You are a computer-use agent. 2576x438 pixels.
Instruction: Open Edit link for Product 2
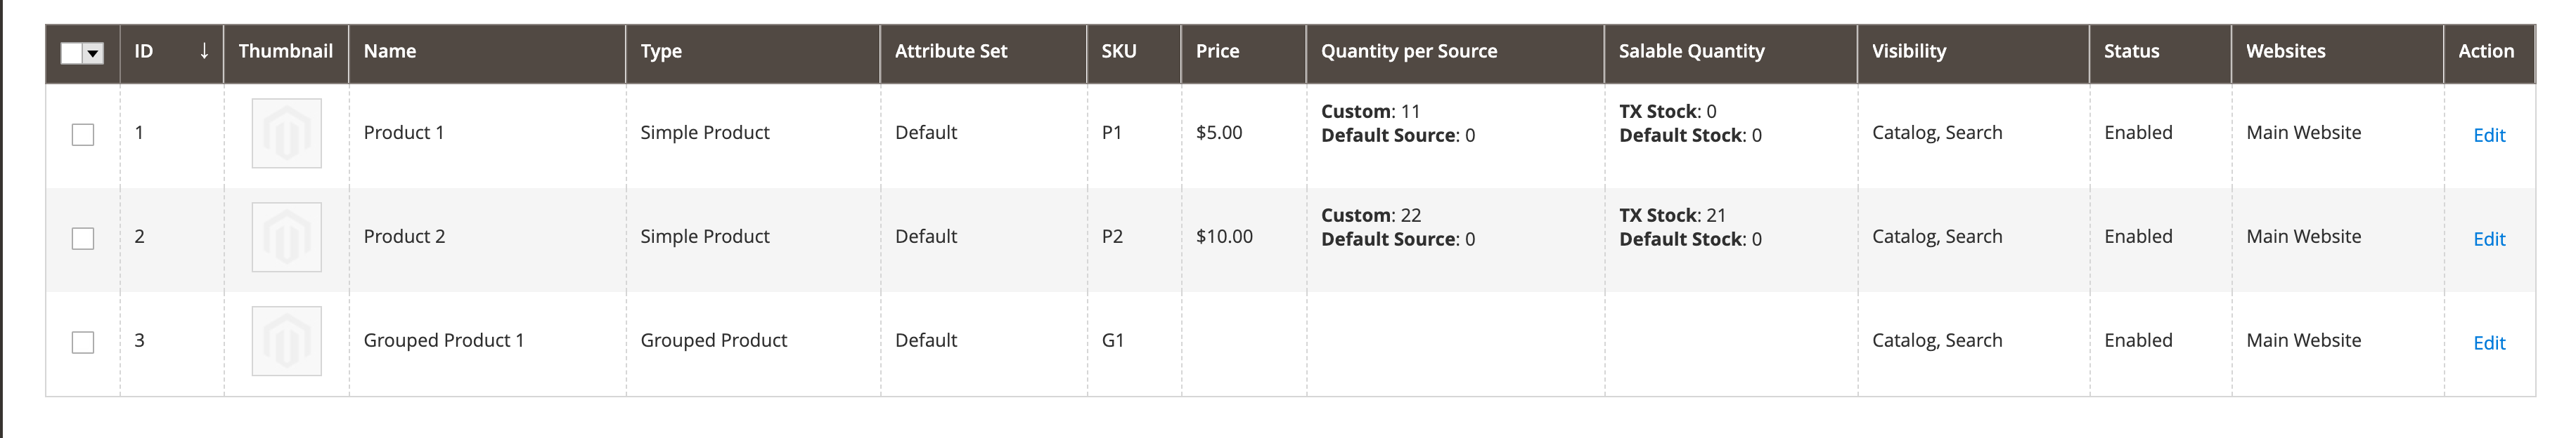[x=2488, y=239]
